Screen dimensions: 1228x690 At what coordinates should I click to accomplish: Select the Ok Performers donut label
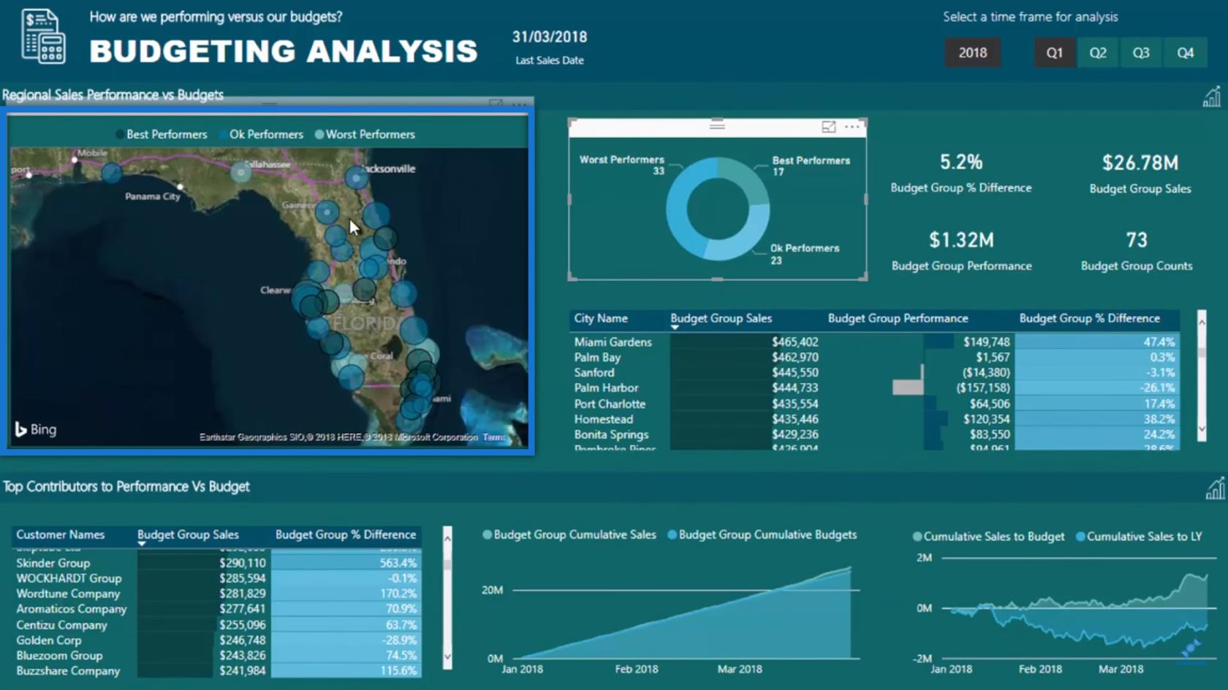[x=805, y=253]
